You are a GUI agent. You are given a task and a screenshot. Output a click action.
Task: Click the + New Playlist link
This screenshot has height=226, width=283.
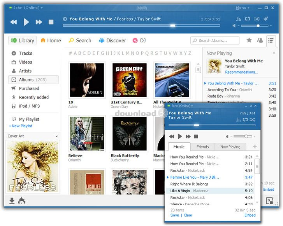click(x=21, y=126)
